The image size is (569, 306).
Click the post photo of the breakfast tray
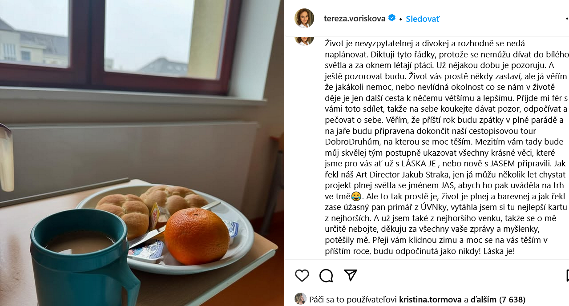[142, 153]
